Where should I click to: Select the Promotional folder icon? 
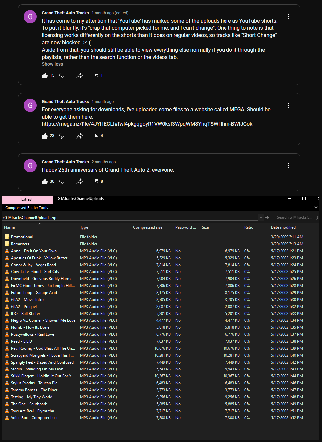tap(7, 237)
